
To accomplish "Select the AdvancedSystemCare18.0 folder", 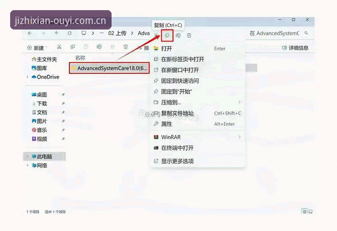I will 109,68.
